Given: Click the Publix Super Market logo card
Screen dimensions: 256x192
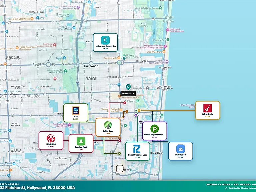Looking at the screenshot, I should 155,131.
